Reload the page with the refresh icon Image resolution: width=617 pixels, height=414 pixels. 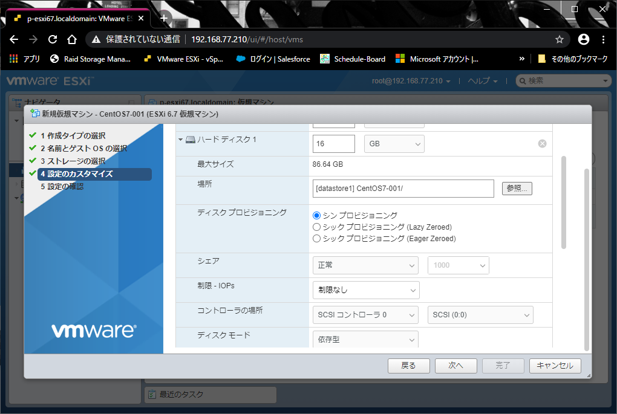click(x=53, y=39)
